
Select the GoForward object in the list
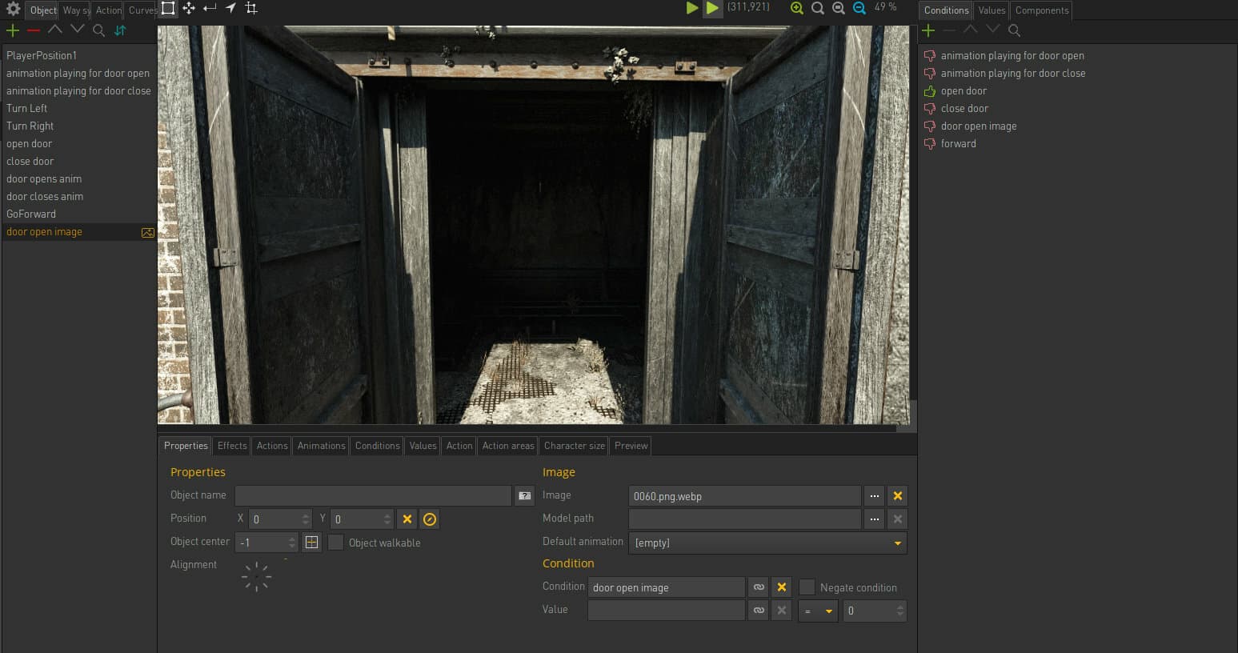point(79,214)
